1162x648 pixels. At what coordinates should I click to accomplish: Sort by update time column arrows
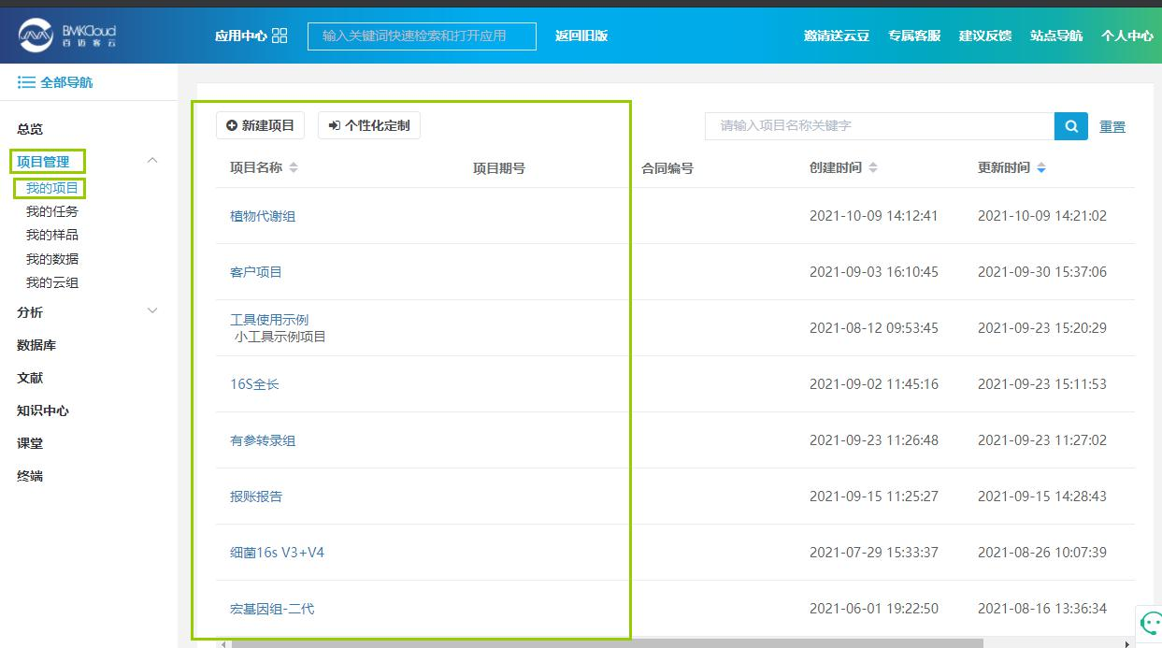click(1041, 168)
